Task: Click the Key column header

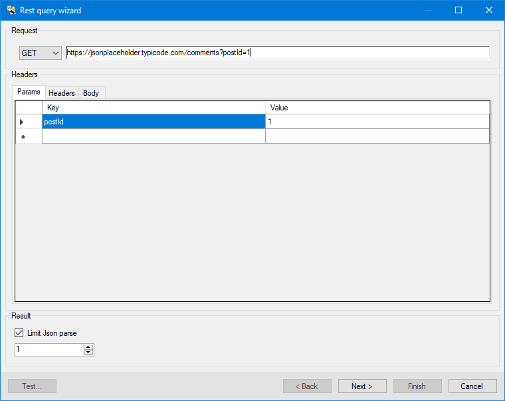Action: (153, 108)
